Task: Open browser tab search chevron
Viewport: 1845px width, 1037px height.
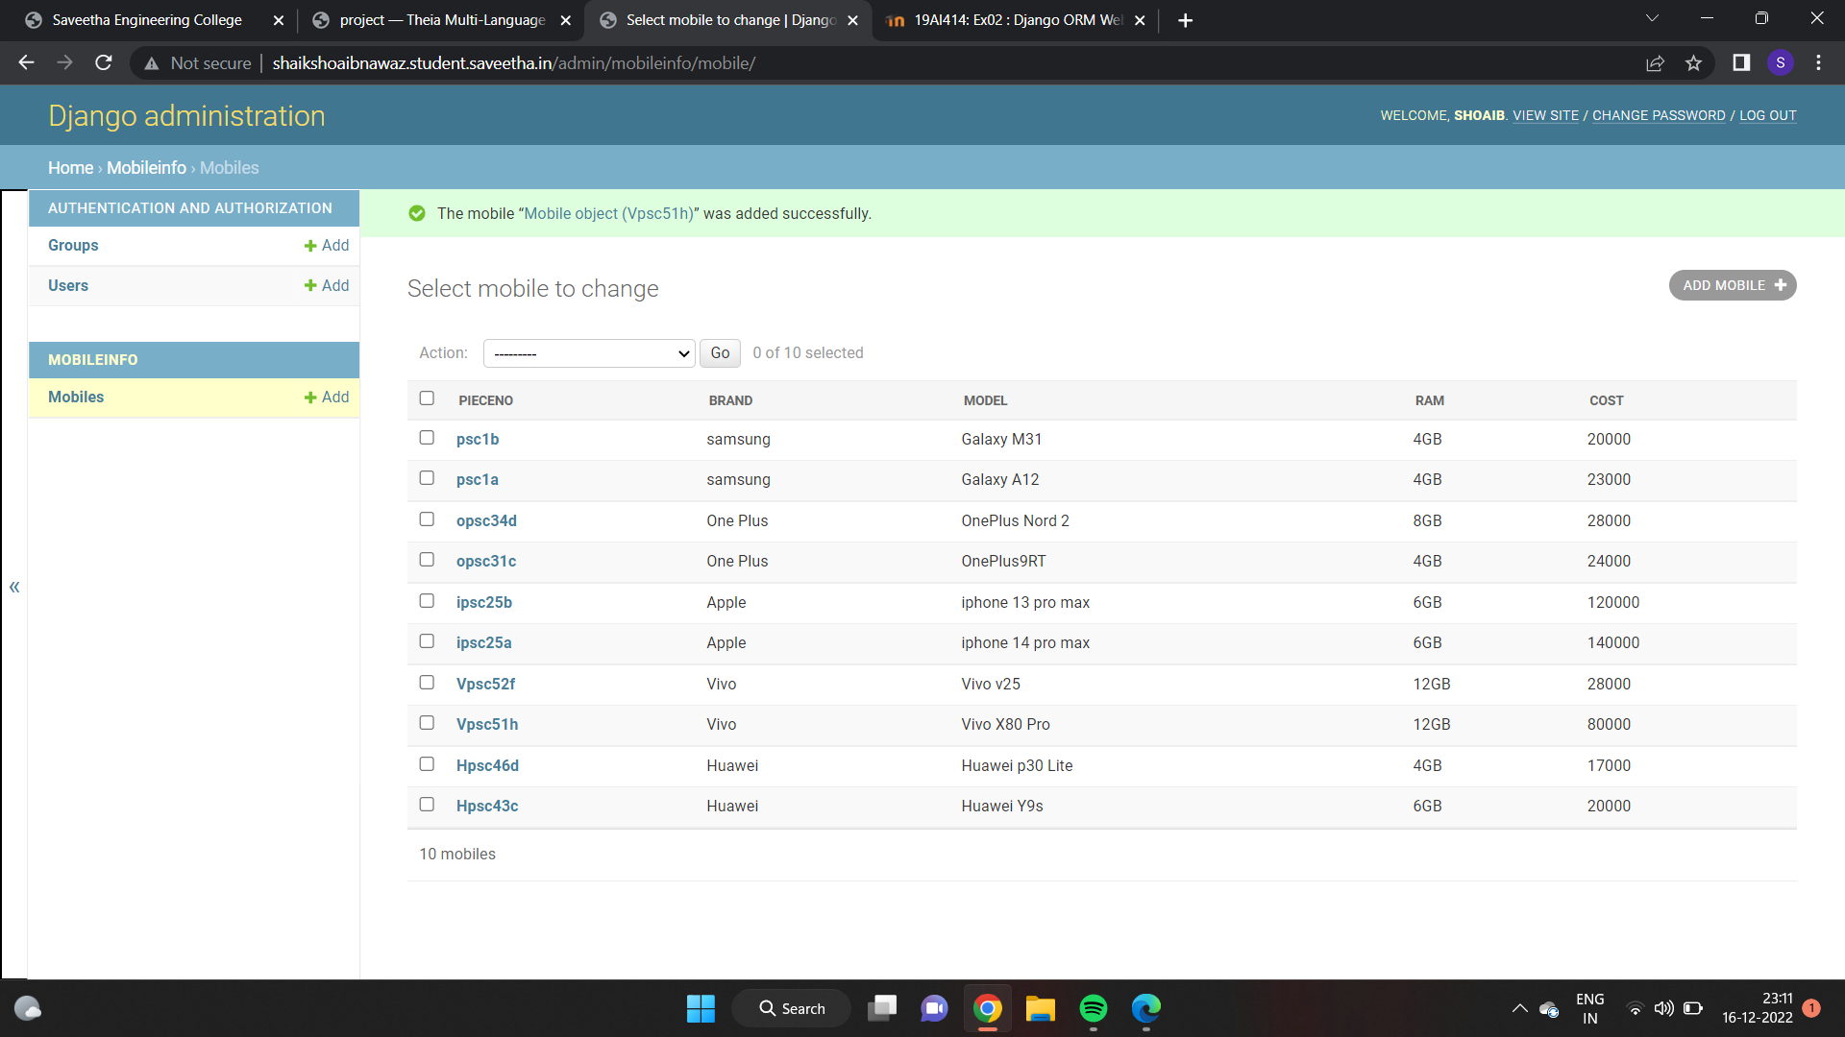Action: click(1651, 19)
